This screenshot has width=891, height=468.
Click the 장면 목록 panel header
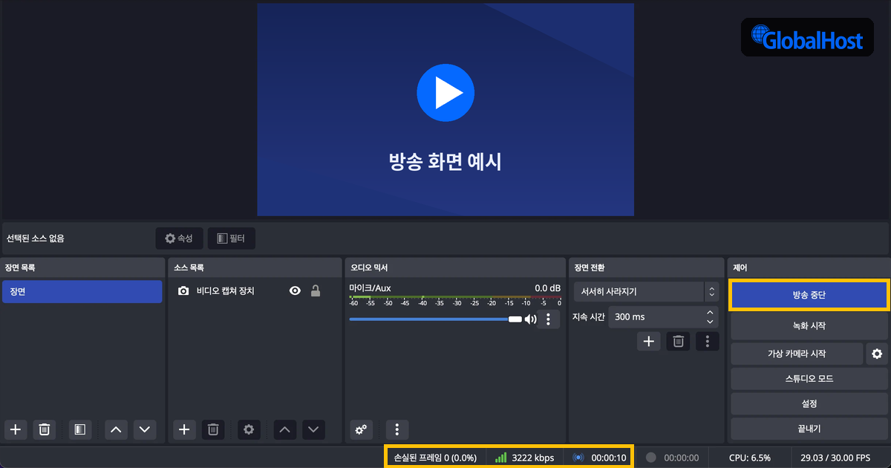click(83, 267)
